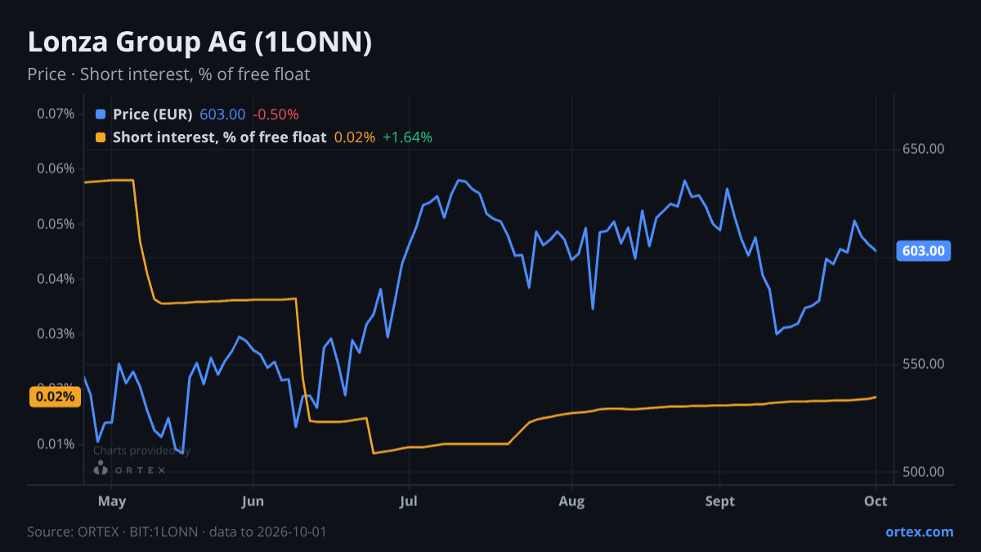The height and width of the screenshot is (552, 981).
Task: Click the 0.04% left axis label
Action: [x=56, y=279]
